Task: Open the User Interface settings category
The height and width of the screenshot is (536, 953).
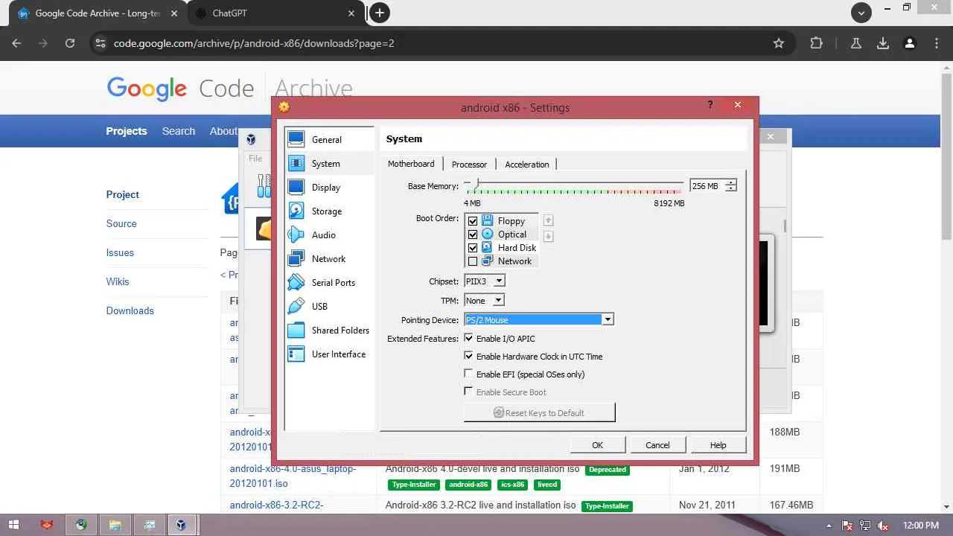Action: coord(328,354)
